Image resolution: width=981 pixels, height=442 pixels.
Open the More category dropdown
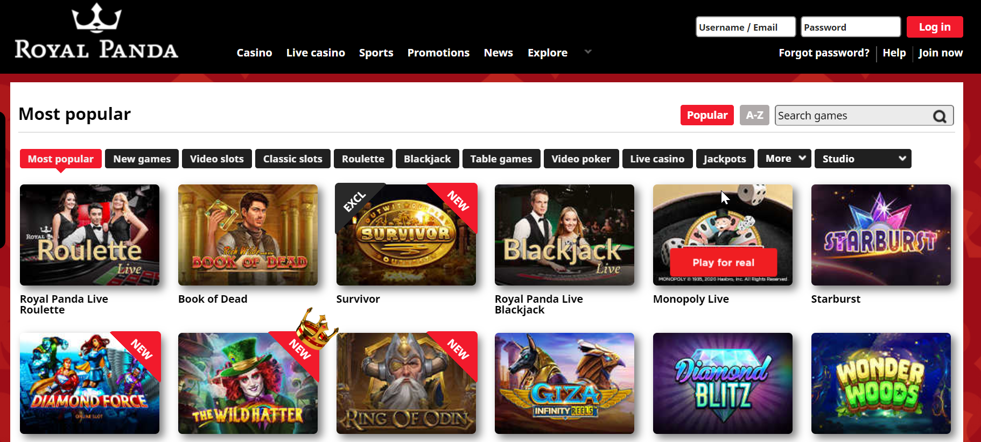[784, 159]
